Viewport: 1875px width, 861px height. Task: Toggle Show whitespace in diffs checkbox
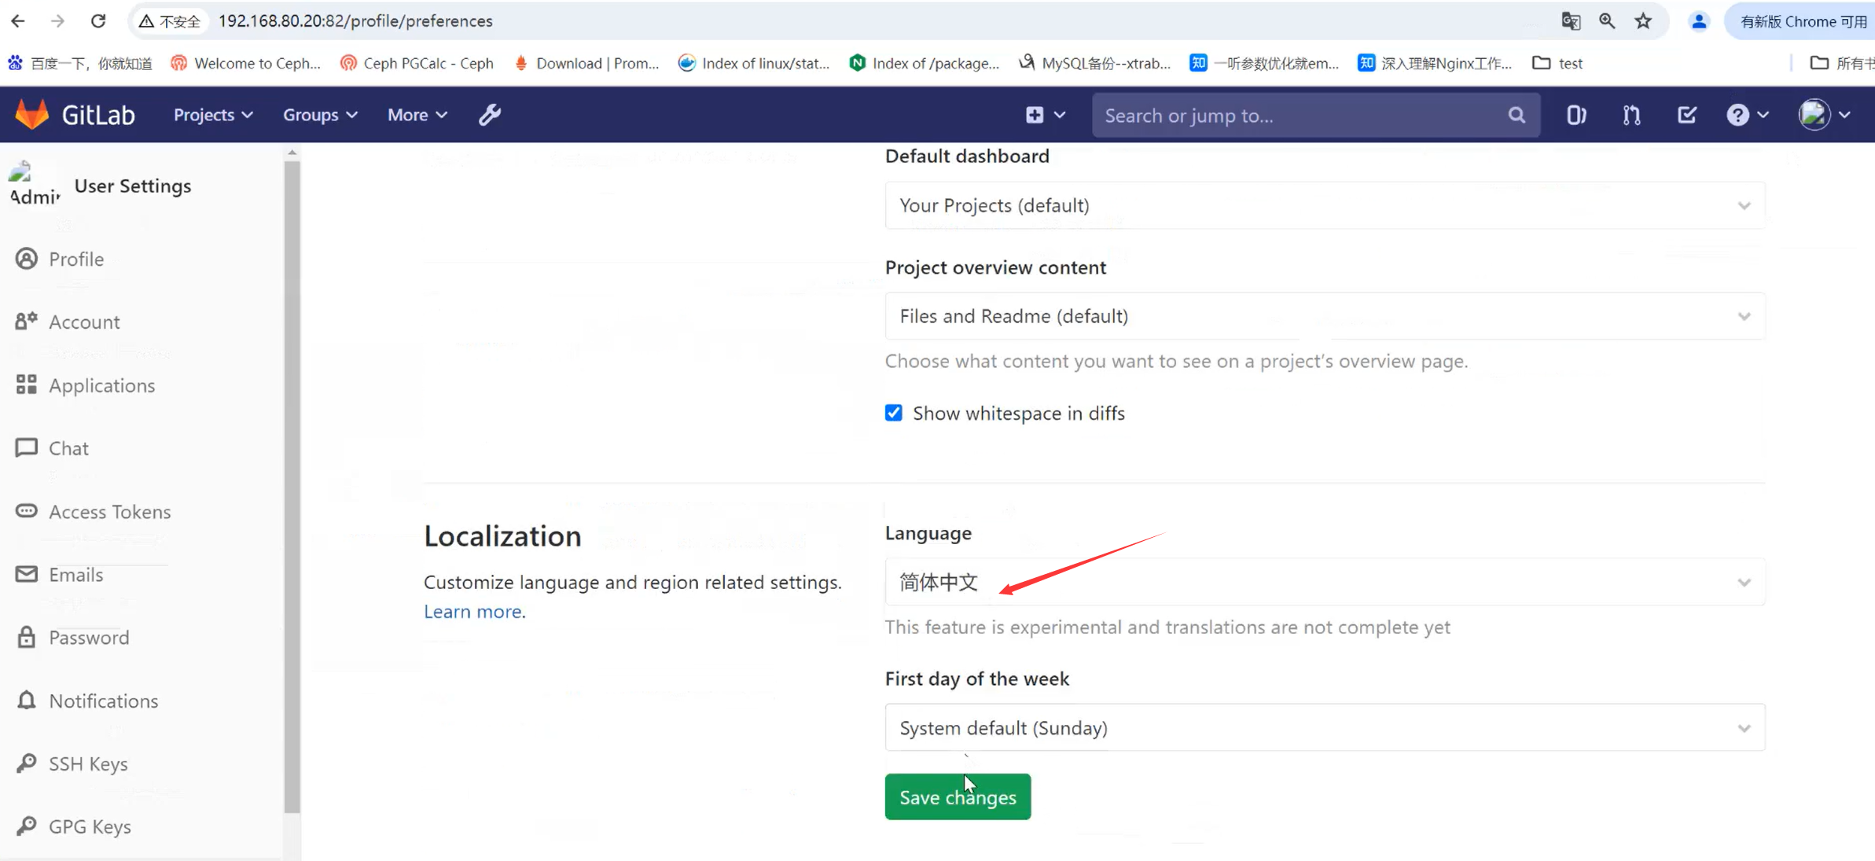(x=894, y=413)
